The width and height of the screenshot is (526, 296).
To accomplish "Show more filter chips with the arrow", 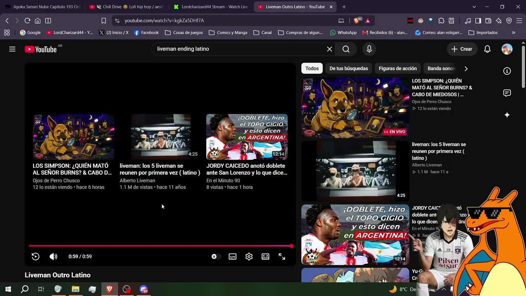I will point(466,69).
